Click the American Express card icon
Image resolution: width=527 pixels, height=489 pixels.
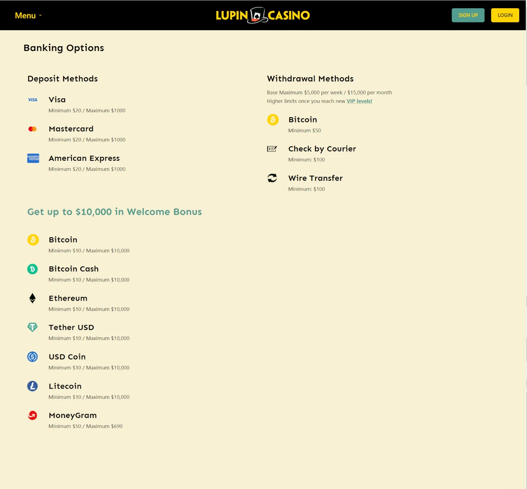(33, 158)
